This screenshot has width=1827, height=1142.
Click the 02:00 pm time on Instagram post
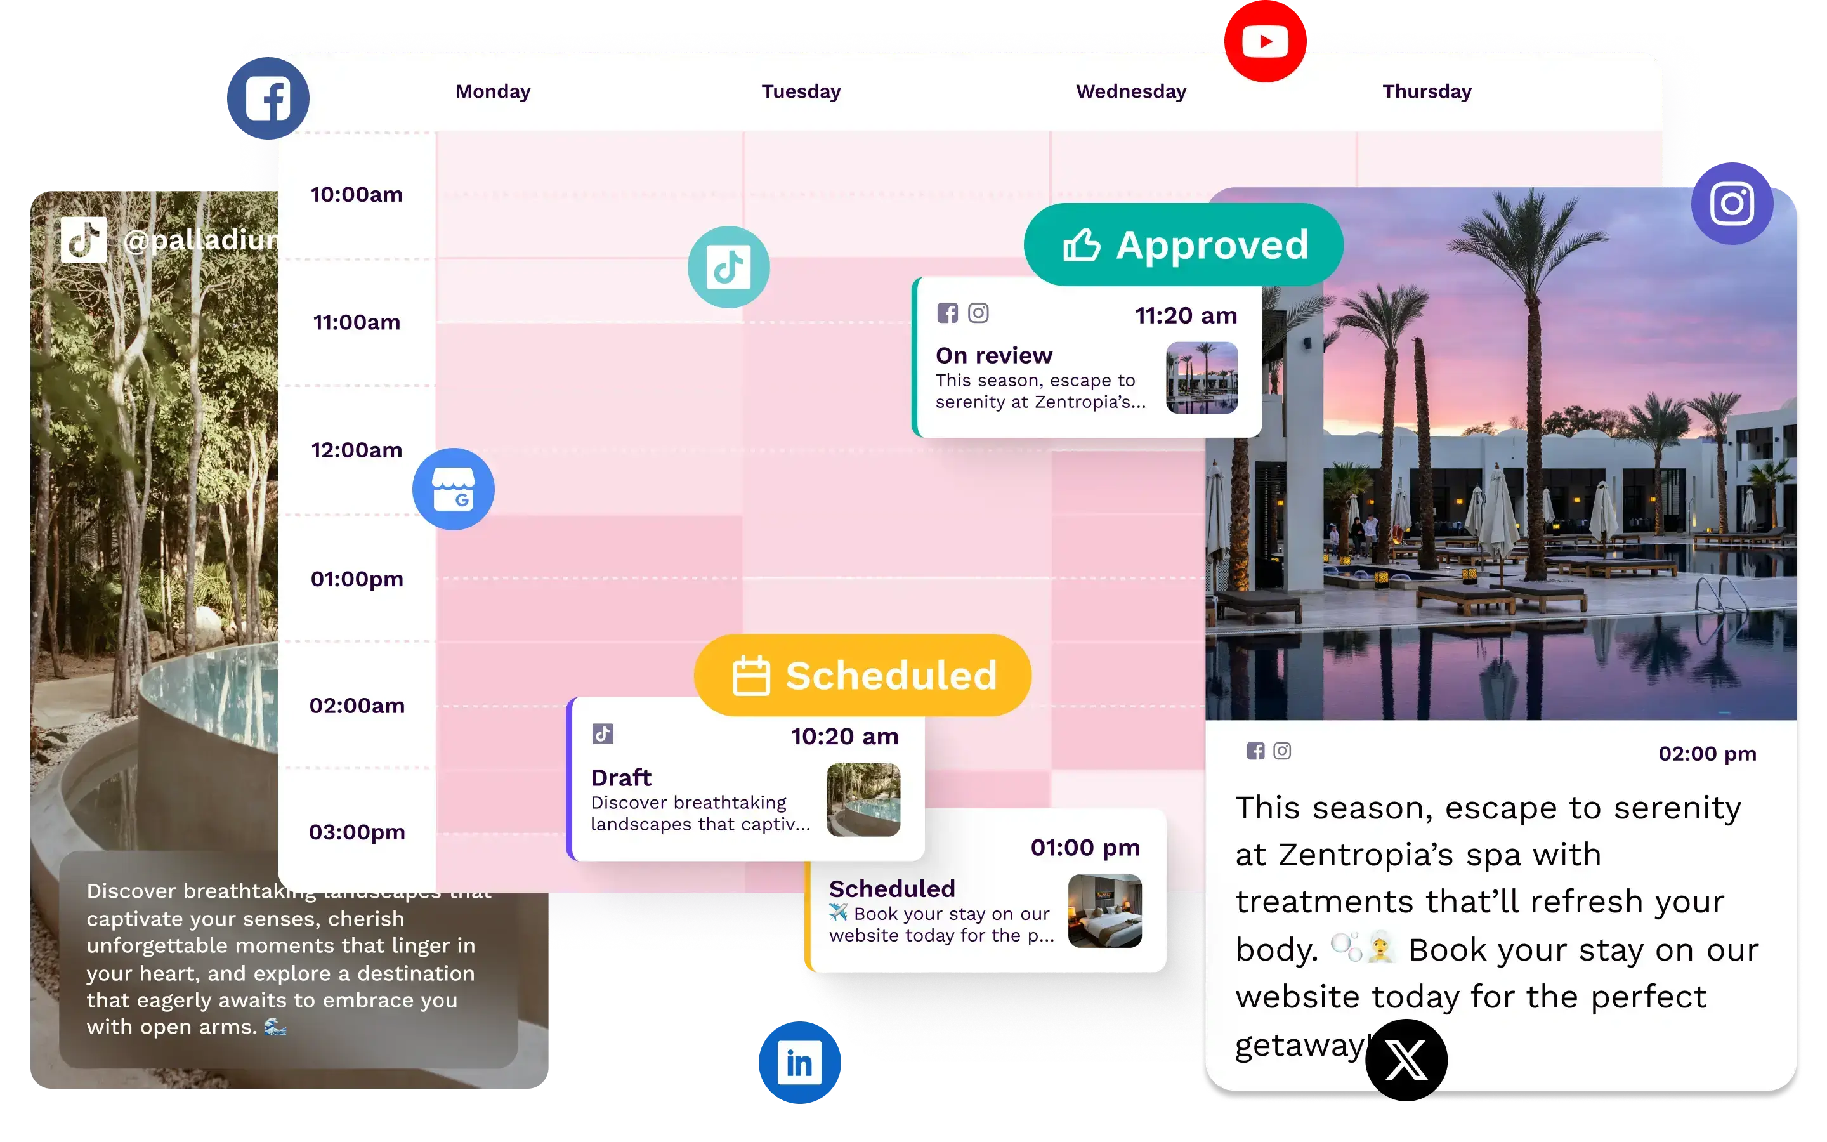coord(1707,754)
